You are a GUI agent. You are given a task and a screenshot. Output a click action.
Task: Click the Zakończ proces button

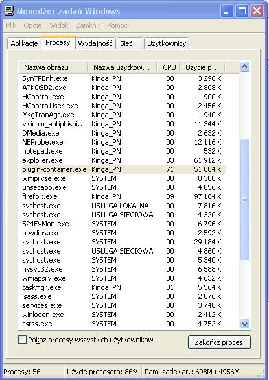tap(219, 342)
